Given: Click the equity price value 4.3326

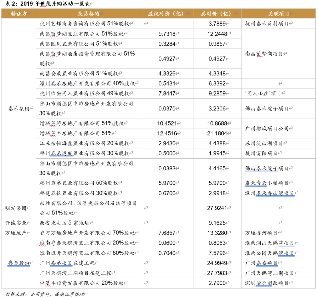Looking at the screenshot, I should click(x=167, y=73).
